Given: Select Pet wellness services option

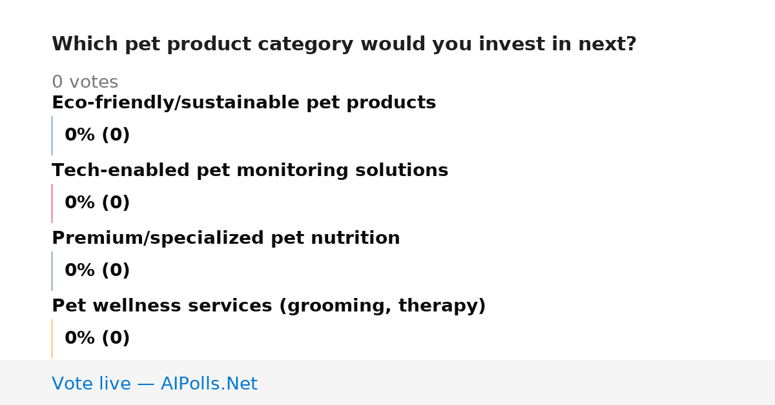Looking at the screenshot, I should click(269, 306).
